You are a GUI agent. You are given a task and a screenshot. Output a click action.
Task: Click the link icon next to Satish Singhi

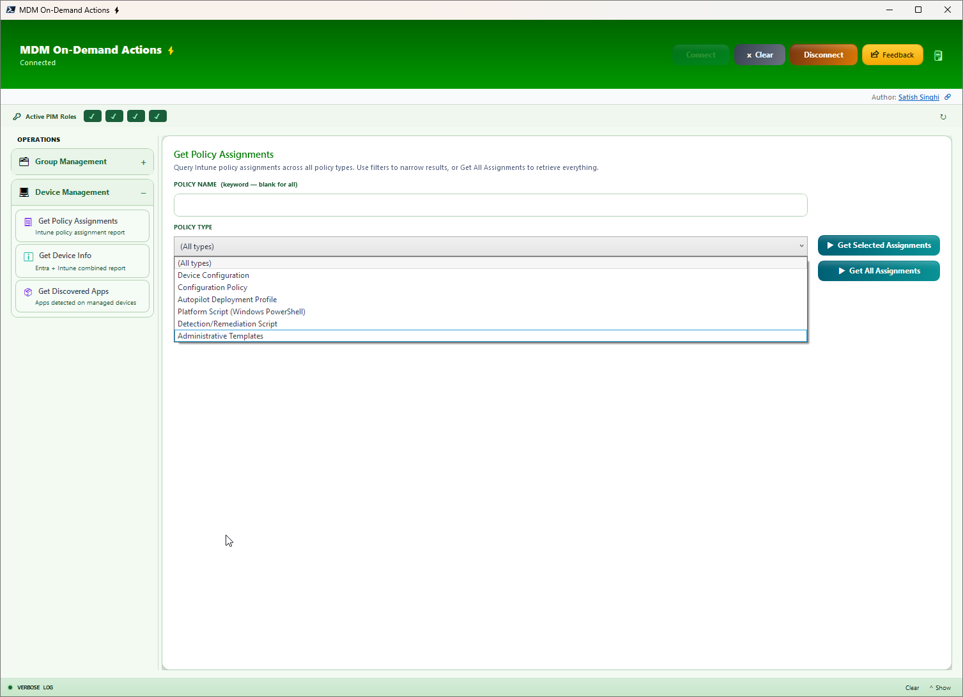click(x=948, y=96)
